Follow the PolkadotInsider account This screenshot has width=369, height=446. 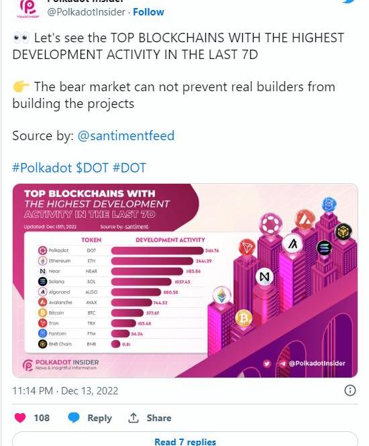click(148, 12)
